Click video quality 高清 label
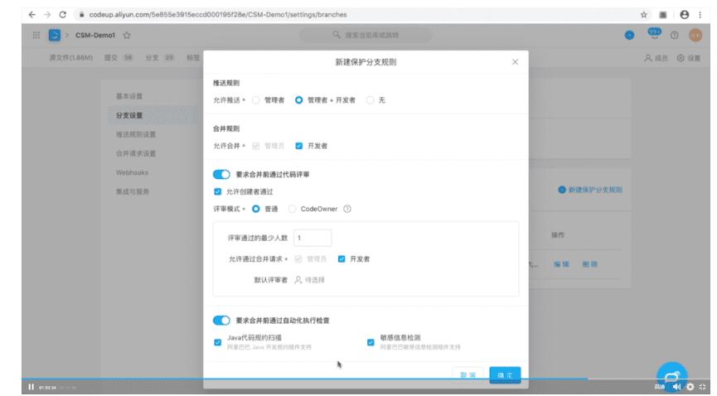This screenshot has height=396, width=717. point(660,388)
